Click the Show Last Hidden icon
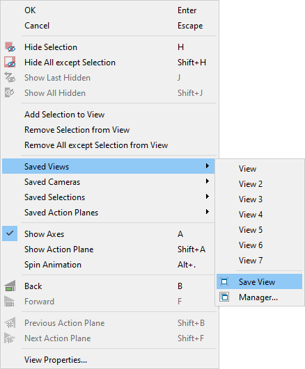305x369 pixels. [x=10, y=78]
